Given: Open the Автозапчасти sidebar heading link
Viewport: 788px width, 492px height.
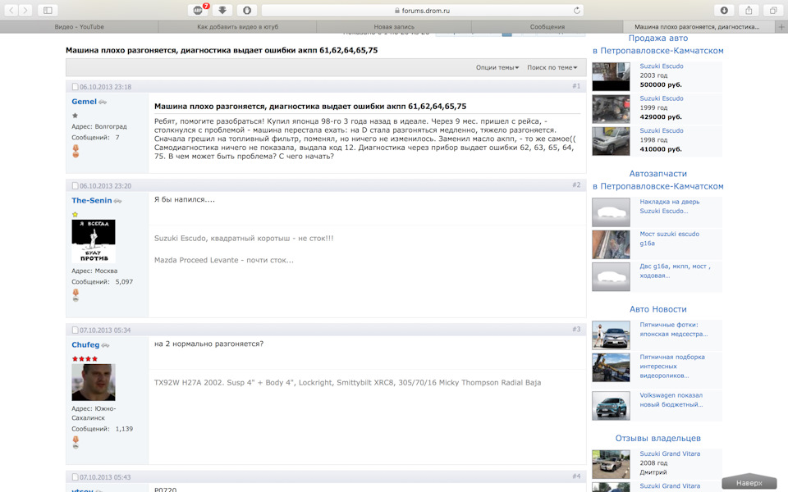Looking at the screenshot, I should click(x=657, y=180).
